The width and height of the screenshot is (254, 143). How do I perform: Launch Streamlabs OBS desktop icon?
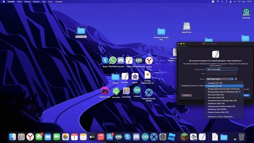click(x=139, y=61)
